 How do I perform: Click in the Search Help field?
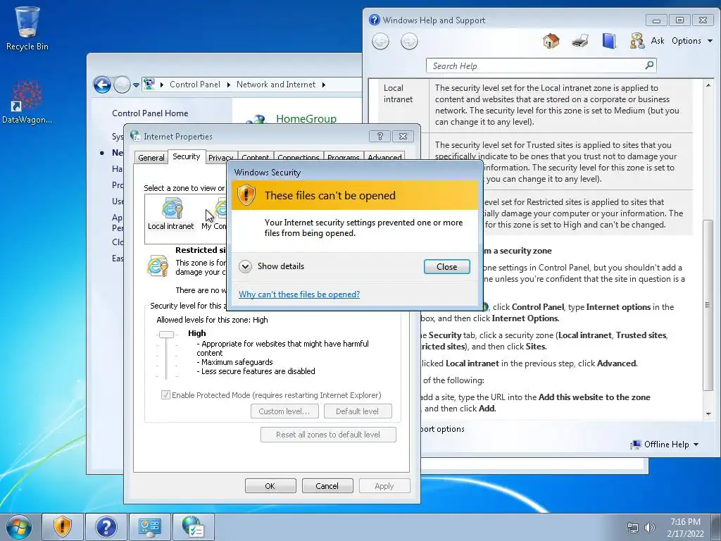point(541,66)
